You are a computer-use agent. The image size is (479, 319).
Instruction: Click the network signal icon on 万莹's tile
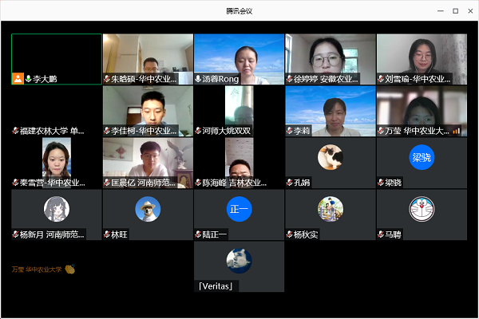pyautogui.click(x=456, y=131)
